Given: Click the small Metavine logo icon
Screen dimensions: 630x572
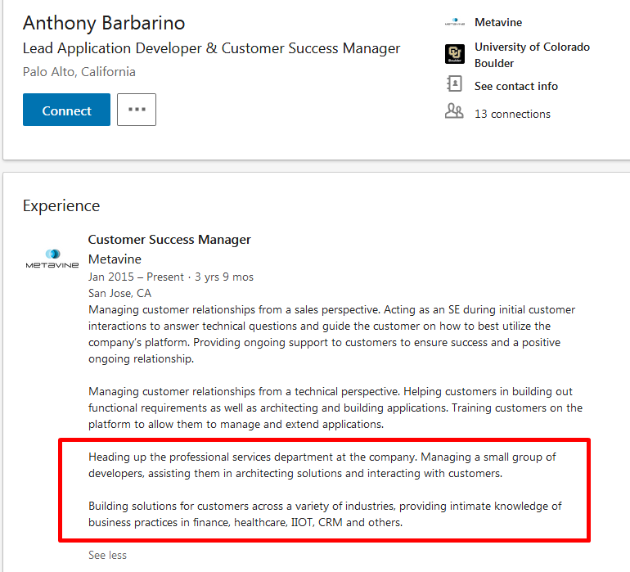Looking at the screenshot, I should [454, 22].
